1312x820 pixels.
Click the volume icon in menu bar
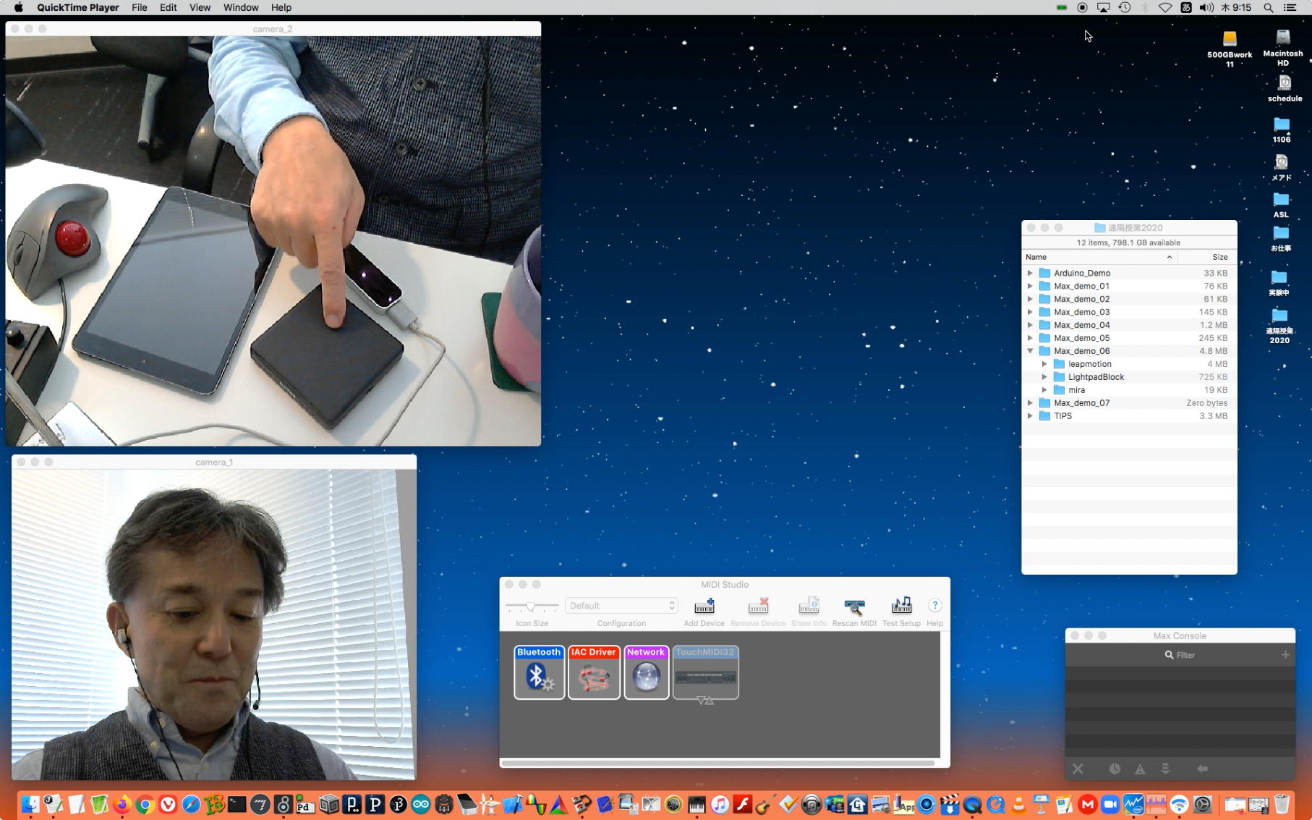(x=1206, y=7)
